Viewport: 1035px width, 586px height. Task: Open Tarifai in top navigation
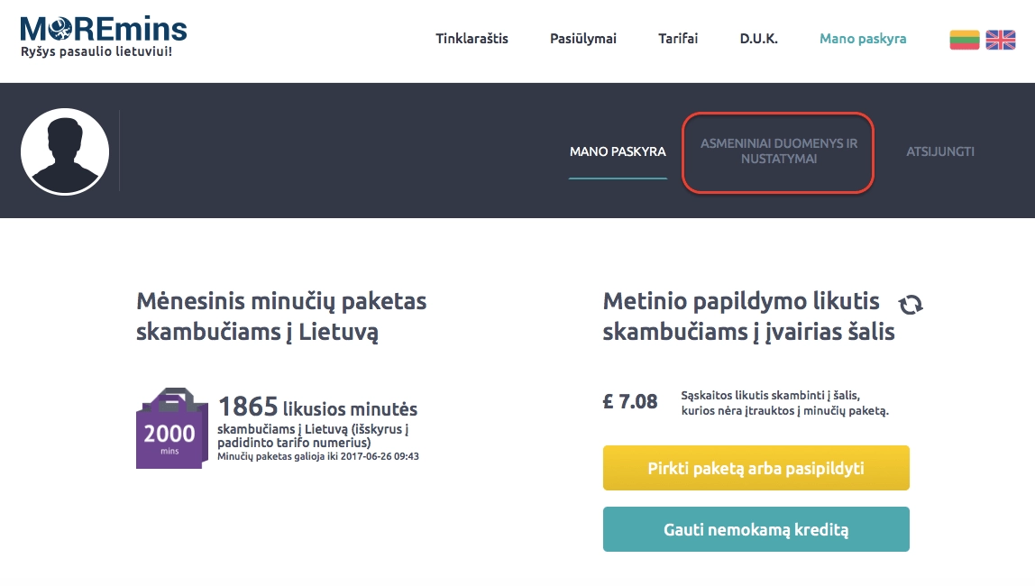[x=678, y=39]
